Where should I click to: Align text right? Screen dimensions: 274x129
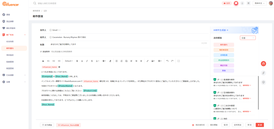pos(136,61)
